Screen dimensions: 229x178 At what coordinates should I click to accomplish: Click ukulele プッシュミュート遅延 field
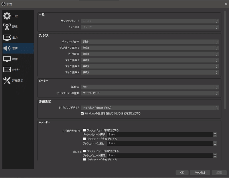pyautogui.click(x=160, y=155)
